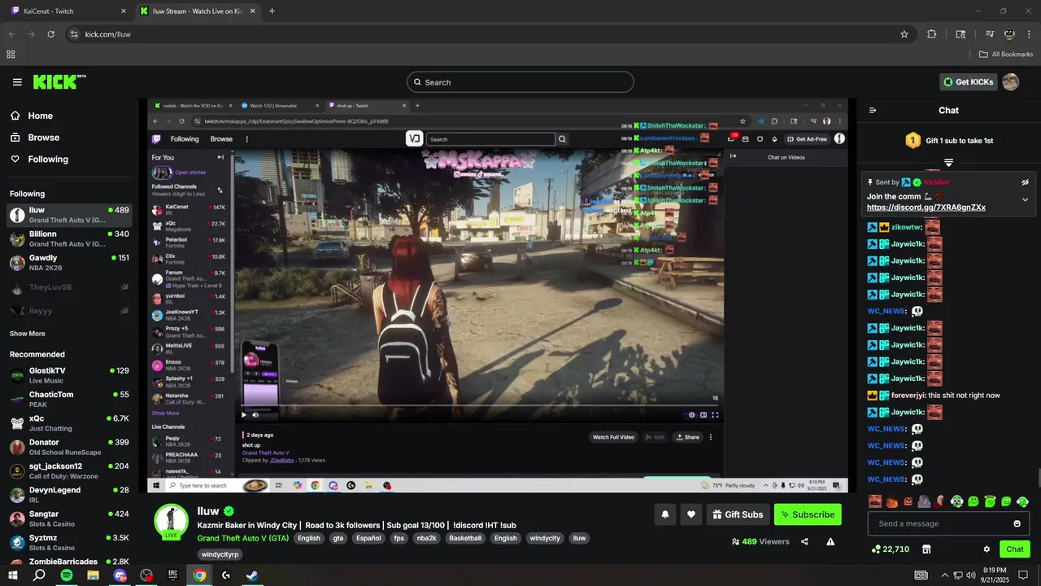This screenshot has height=586, width=1041.
Task: Open the user profile avatar menu
Action: pyautogui.click(x=1010, y=82)
